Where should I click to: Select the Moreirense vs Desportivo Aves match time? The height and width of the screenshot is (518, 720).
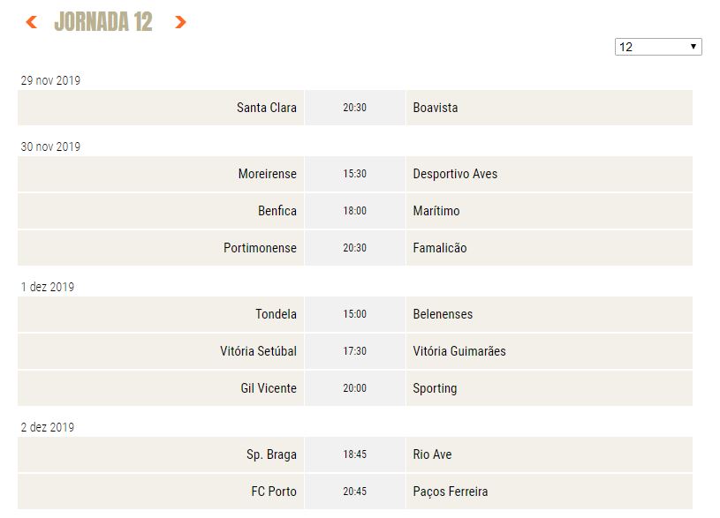click(x=354, y=174)
